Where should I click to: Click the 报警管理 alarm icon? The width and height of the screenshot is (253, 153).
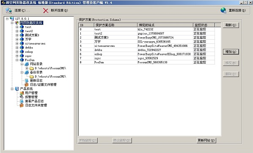pos(22,97)
